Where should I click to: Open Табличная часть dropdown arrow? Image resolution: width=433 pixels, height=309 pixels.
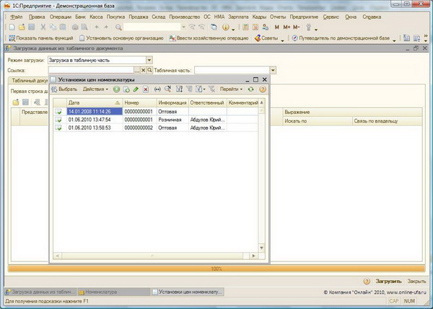[273, 70]
